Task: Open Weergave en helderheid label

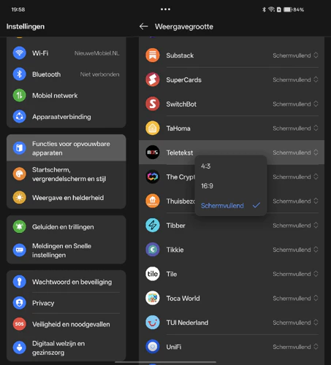Action: 68,198
